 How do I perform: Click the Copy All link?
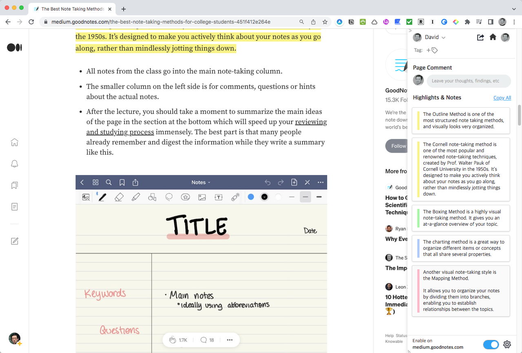coord(502,98)
